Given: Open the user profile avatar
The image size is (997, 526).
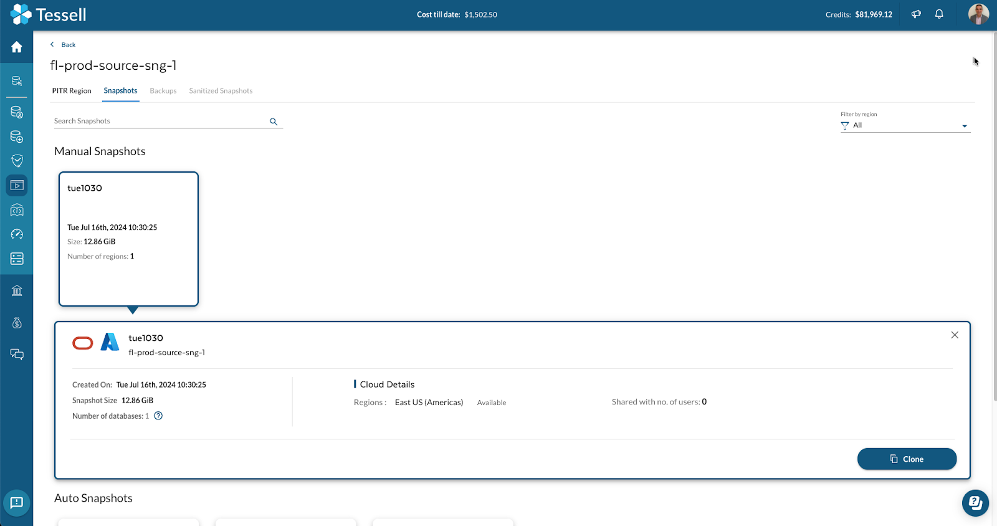Looking at the screenshot, I should coord(978,14).
